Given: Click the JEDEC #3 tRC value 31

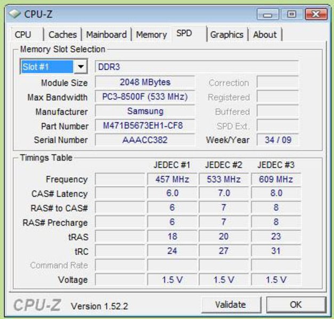Looking at the screenshot, I should pyautogui.click(x=276, y=251).
